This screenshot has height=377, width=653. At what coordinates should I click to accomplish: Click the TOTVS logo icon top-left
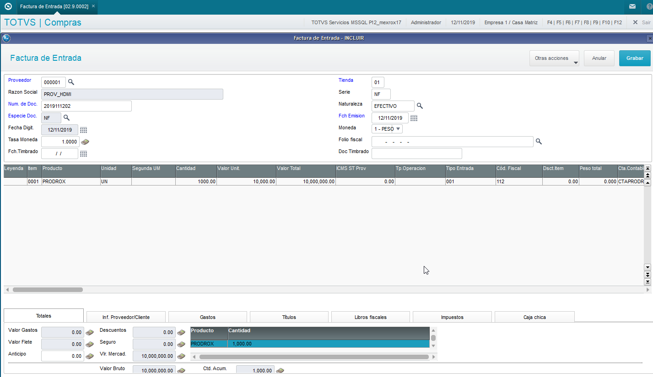tap(8, 7)
